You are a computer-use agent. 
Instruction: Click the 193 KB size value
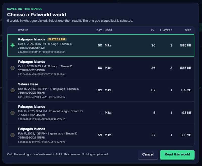[186, 113]
